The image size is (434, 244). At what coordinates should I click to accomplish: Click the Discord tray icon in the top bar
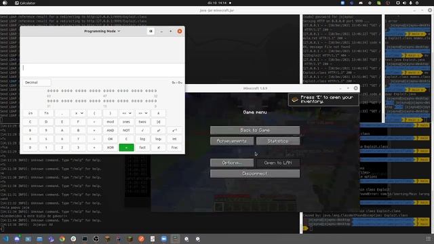tap(361, 3)
